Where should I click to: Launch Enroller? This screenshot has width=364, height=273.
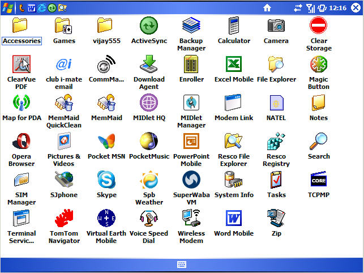pos(191,69)
